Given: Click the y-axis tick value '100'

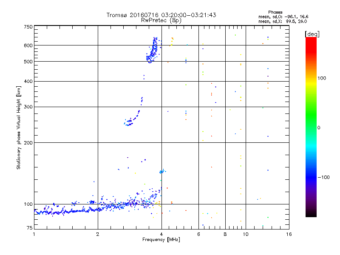Looking at the screenshot, I should pyautogui.click(x=28, y=204).
